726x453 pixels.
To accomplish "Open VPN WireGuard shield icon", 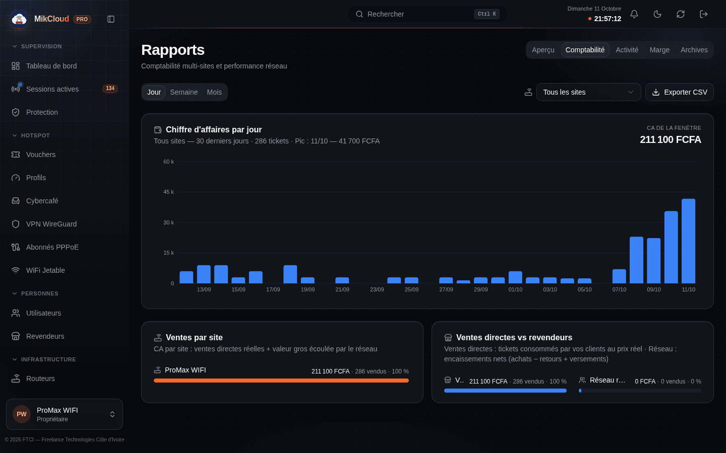I will tap(16, 224).
